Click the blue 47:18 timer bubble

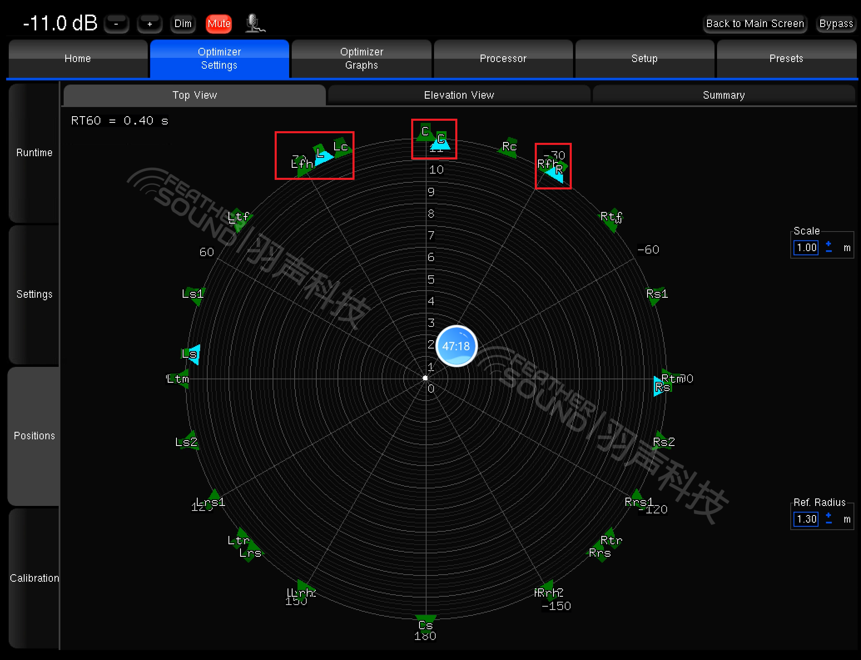pyautogui.click(x=456, y=346)
